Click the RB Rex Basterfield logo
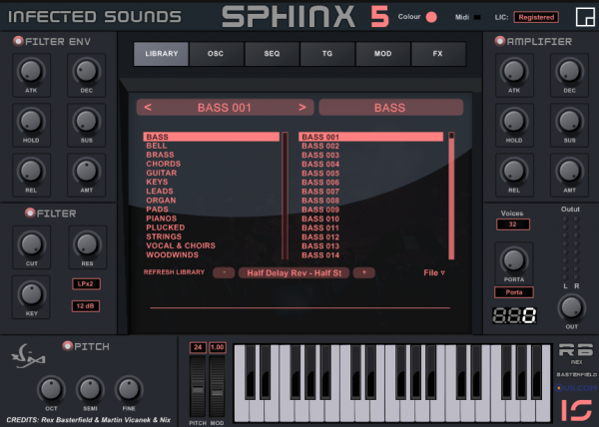 pyautogui.click(x=576, y=350)
